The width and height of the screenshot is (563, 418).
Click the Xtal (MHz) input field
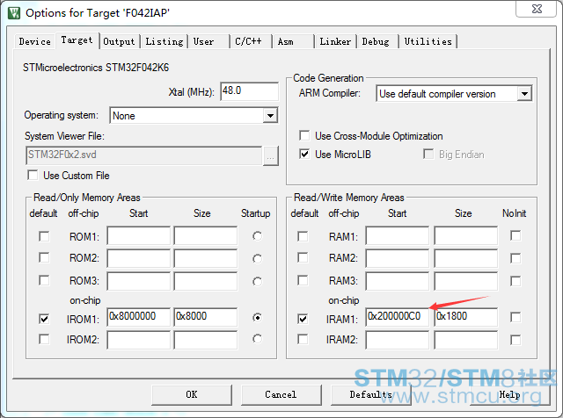pos(249,91)
